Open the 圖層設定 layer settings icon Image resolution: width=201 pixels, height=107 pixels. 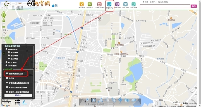(109, 4)
